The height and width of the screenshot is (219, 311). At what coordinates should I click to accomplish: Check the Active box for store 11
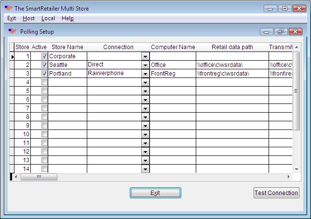(x=44, y=143)
